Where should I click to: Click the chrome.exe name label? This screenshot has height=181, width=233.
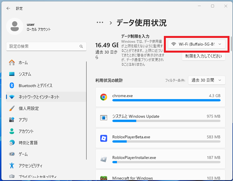click(122, 96)
